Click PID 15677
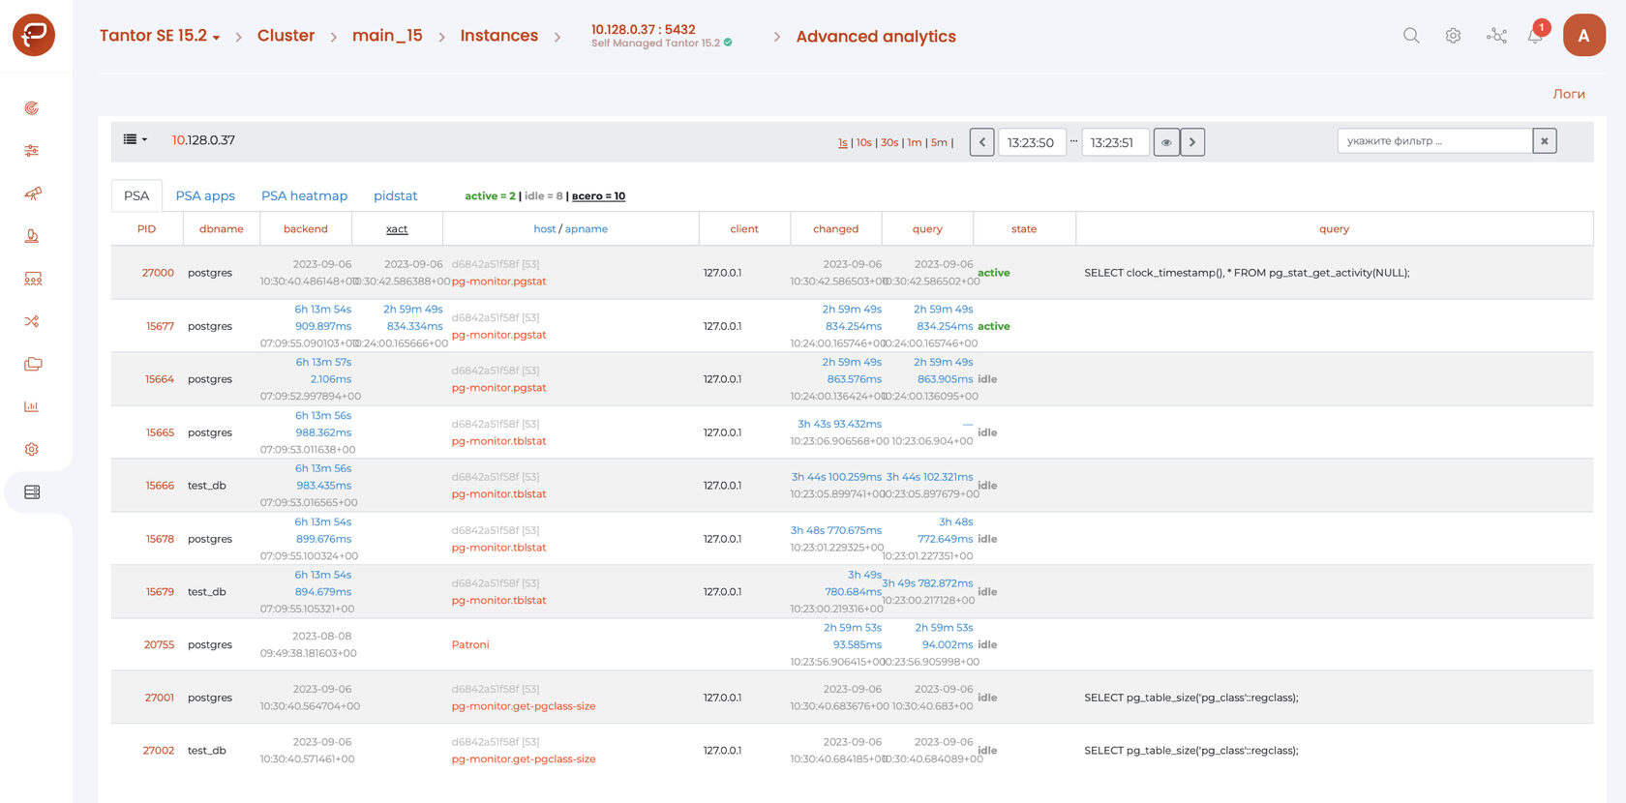 click(160, 326)
